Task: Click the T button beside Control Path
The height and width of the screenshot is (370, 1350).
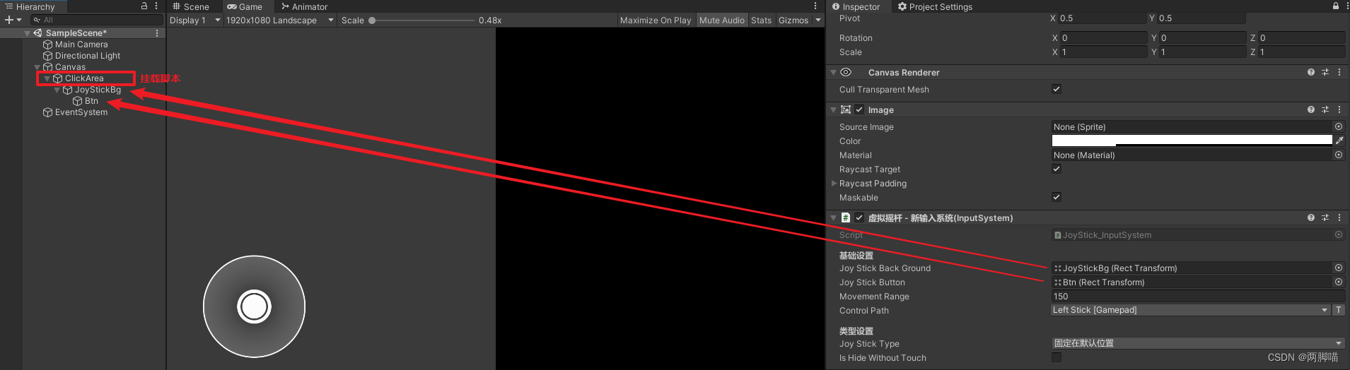Action: [1339, 310]
